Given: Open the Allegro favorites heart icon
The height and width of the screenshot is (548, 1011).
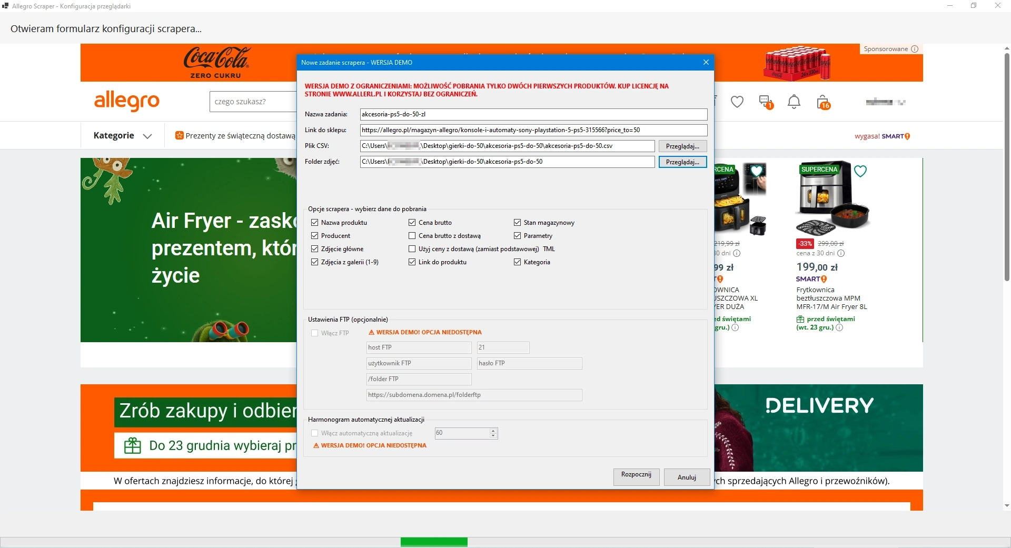Looking at the screenshot, I should 737,102.
